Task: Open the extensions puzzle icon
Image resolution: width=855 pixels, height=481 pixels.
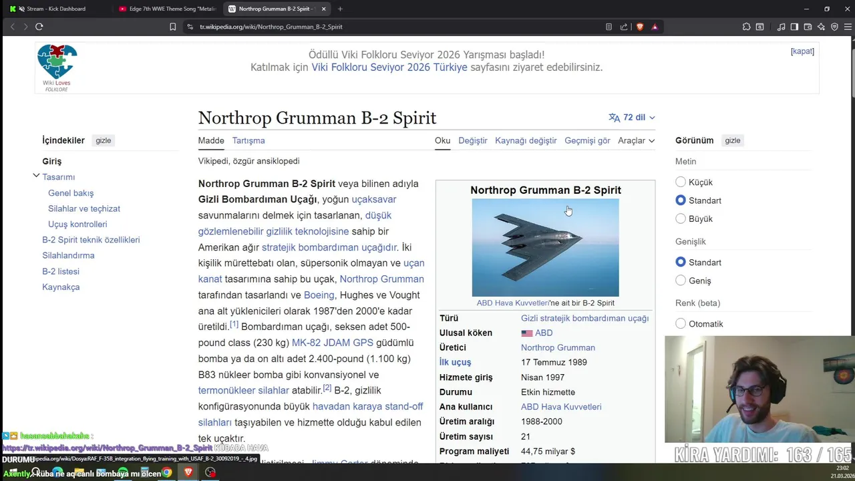Action: (746, 27)
